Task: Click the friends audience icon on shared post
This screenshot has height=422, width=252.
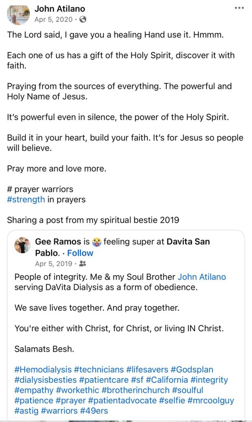Action: pyautogui.click(x=82, y=264)
